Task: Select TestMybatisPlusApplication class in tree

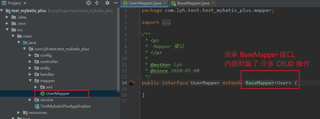Action: pyautogui.click(x=66, y=106)
